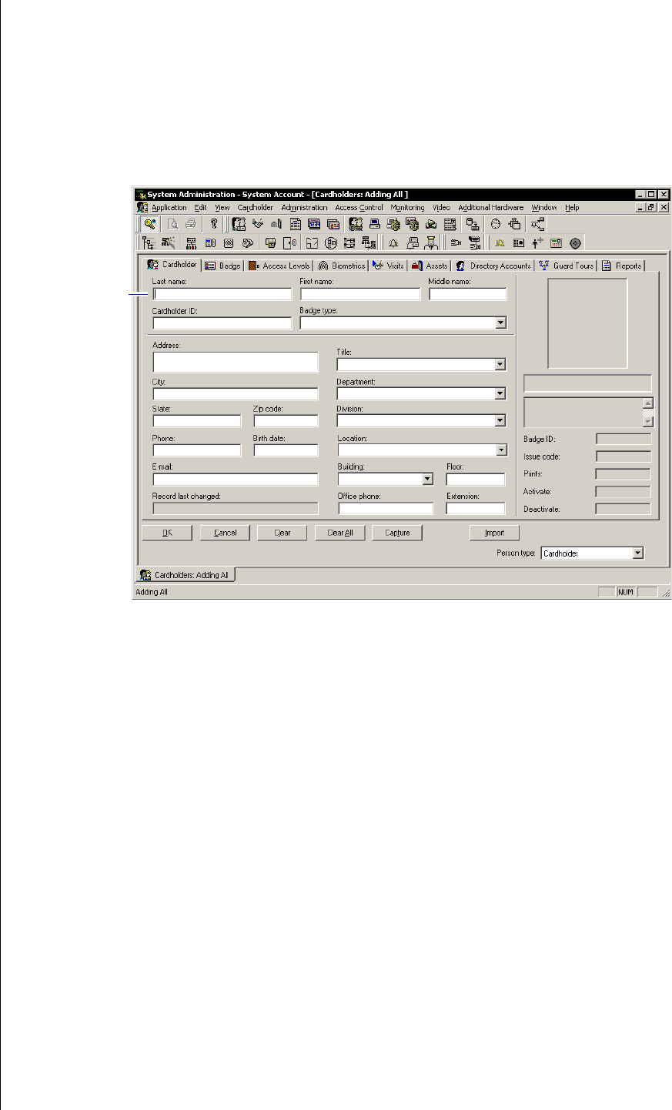Screen dimensions: 672x1110
Task: Open the Additional Hardware menu
Action: (x=490, y=208)
